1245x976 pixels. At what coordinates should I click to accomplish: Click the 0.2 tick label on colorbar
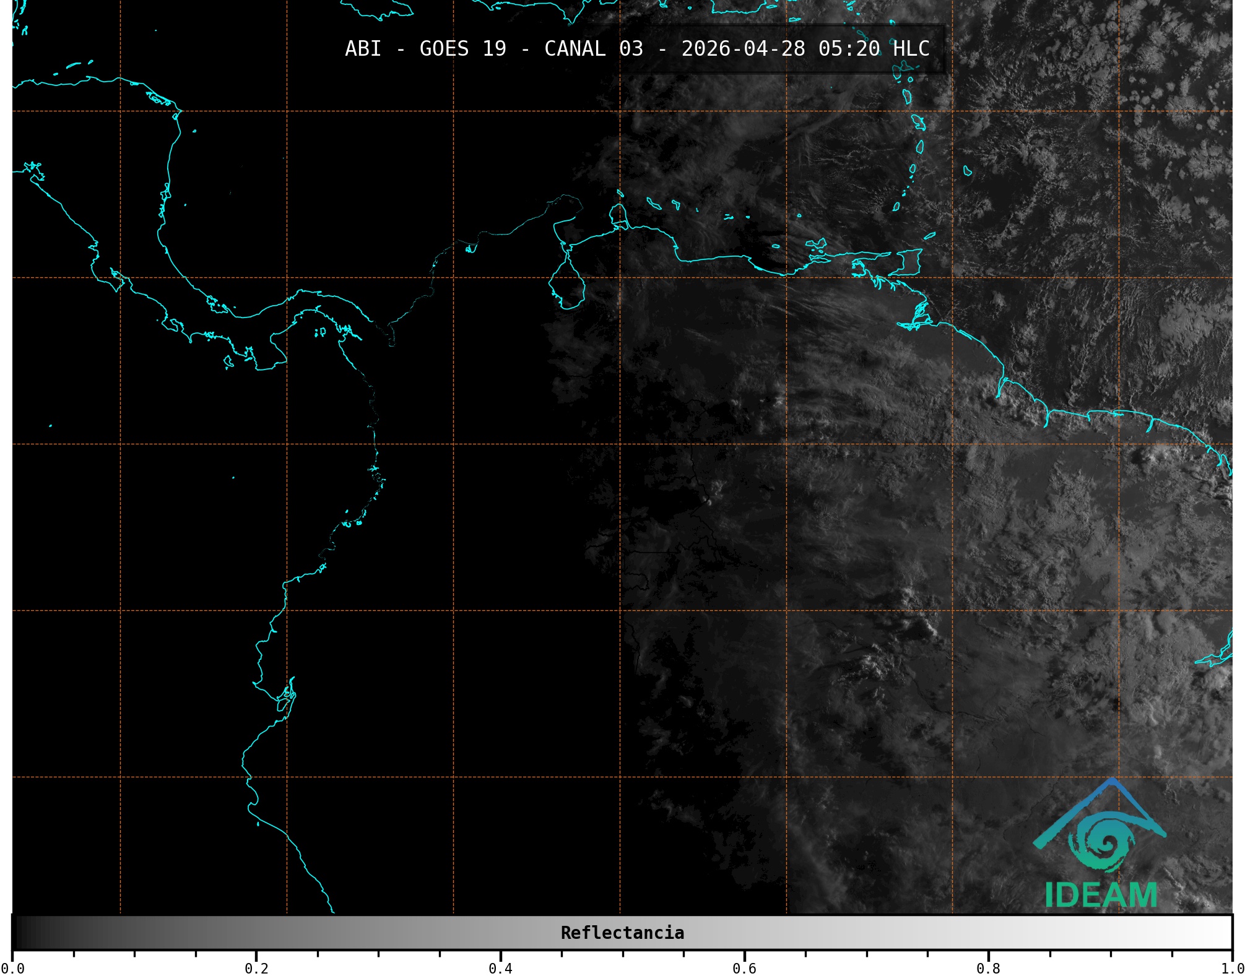tap(256, 968)
